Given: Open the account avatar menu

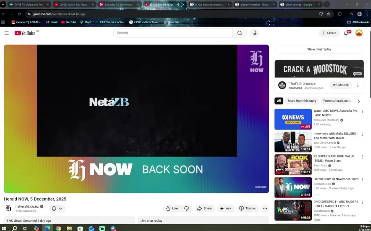Looking at the screenshot, I should [359, 33].
